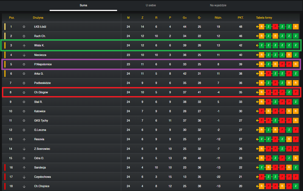Click the up arrow icon beside Wisla K.
The width and height of the screenshot is (303, 191).
click(x=24, y=46)
